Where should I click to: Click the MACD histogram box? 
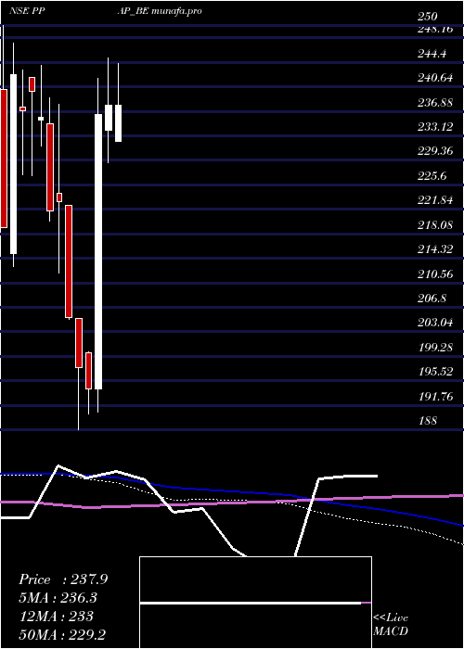(255, 603)
